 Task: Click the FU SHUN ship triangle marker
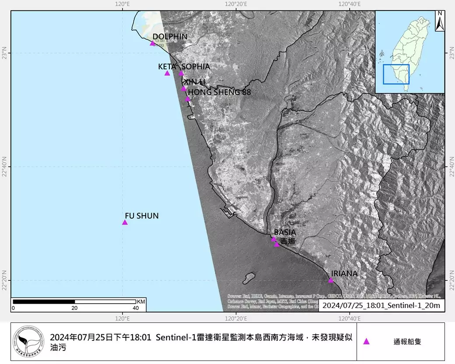coord(125,223)
